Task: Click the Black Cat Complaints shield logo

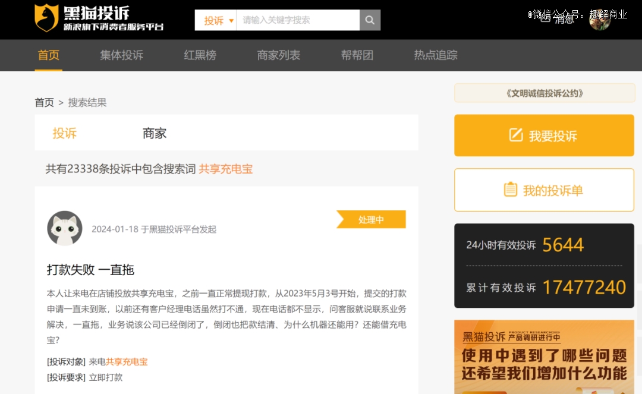Action: click(x=46, y=18)
